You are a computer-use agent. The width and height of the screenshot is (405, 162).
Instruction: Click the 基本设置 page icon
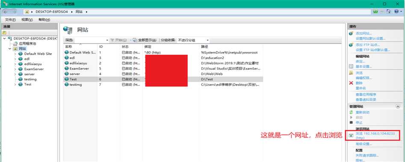(351, 66)
